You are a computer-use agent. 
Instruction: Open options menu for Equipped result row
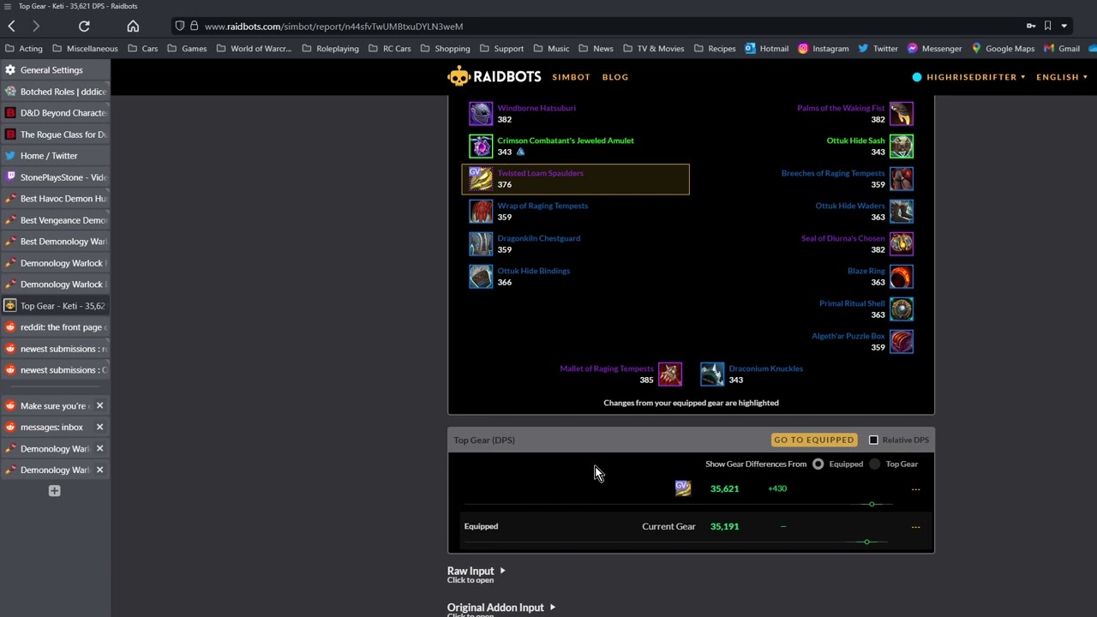pos(915,527)
